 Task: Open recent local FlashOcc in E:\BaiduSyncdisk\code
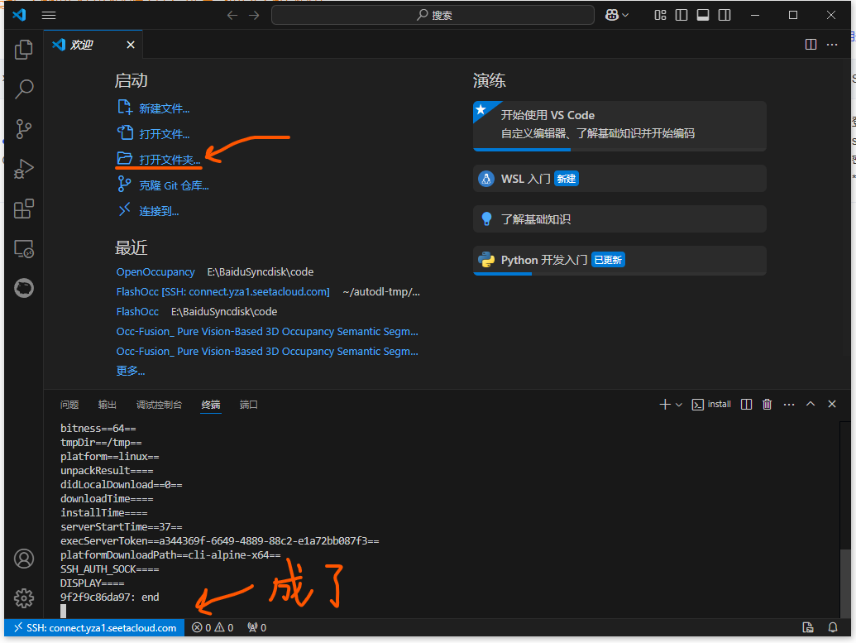click(x=137, y=311)
